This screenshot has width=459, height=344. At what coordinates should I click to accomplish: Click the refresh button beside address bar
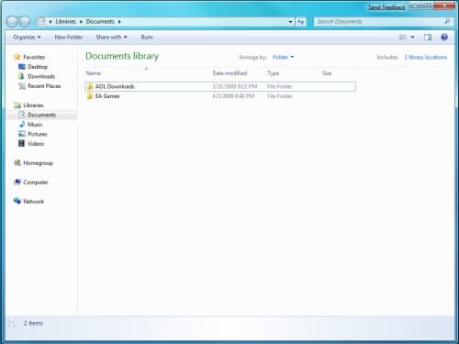coord(301,22)
